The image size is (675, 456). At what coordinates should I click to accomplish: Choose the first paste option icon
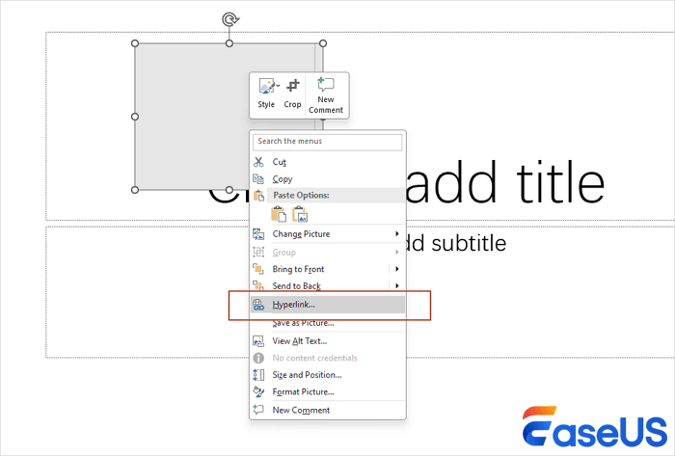click(279, 214)
